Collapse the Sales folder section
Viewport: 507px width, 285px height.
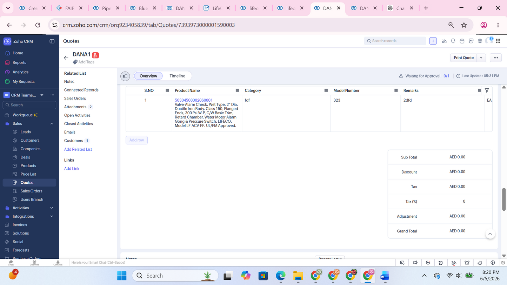coord(52,124)
